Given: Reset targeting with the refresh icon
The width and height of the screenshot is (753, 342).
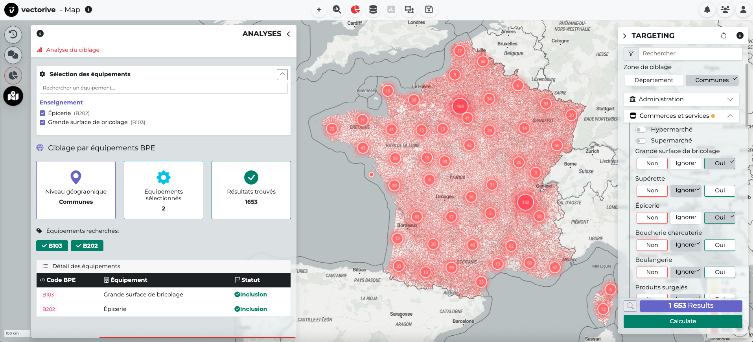Looking at the screenshot, I should 723,36.
